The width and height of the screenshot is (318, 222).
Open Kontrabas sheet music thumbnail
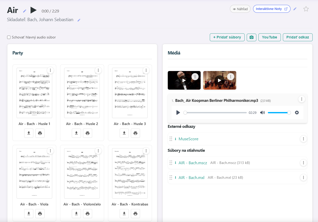[x=130, y=173]
